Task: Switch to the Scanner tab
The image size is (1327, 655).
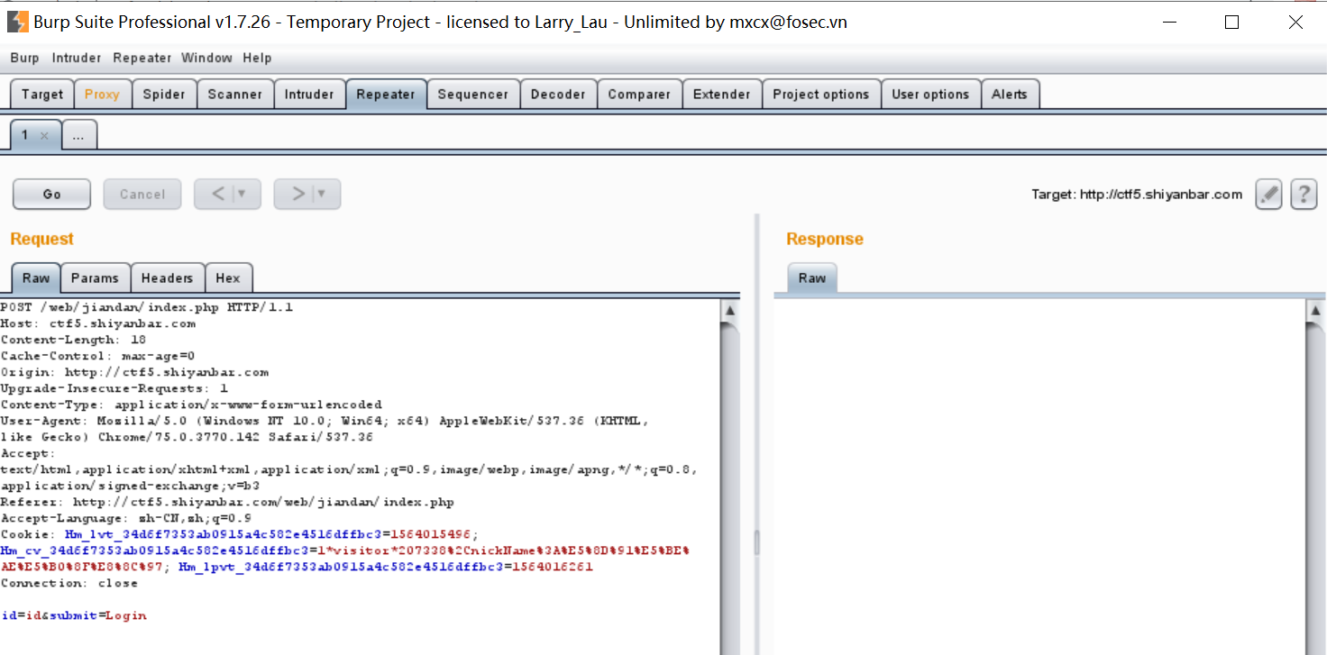Action: click(234, 94)
